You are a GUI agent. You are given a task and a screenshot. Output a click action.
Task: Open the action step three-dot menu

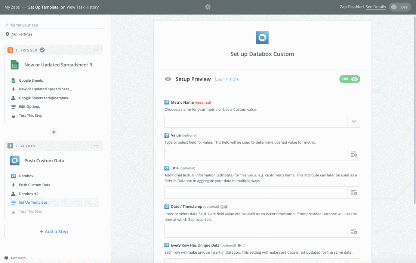(x=96, y=146)
